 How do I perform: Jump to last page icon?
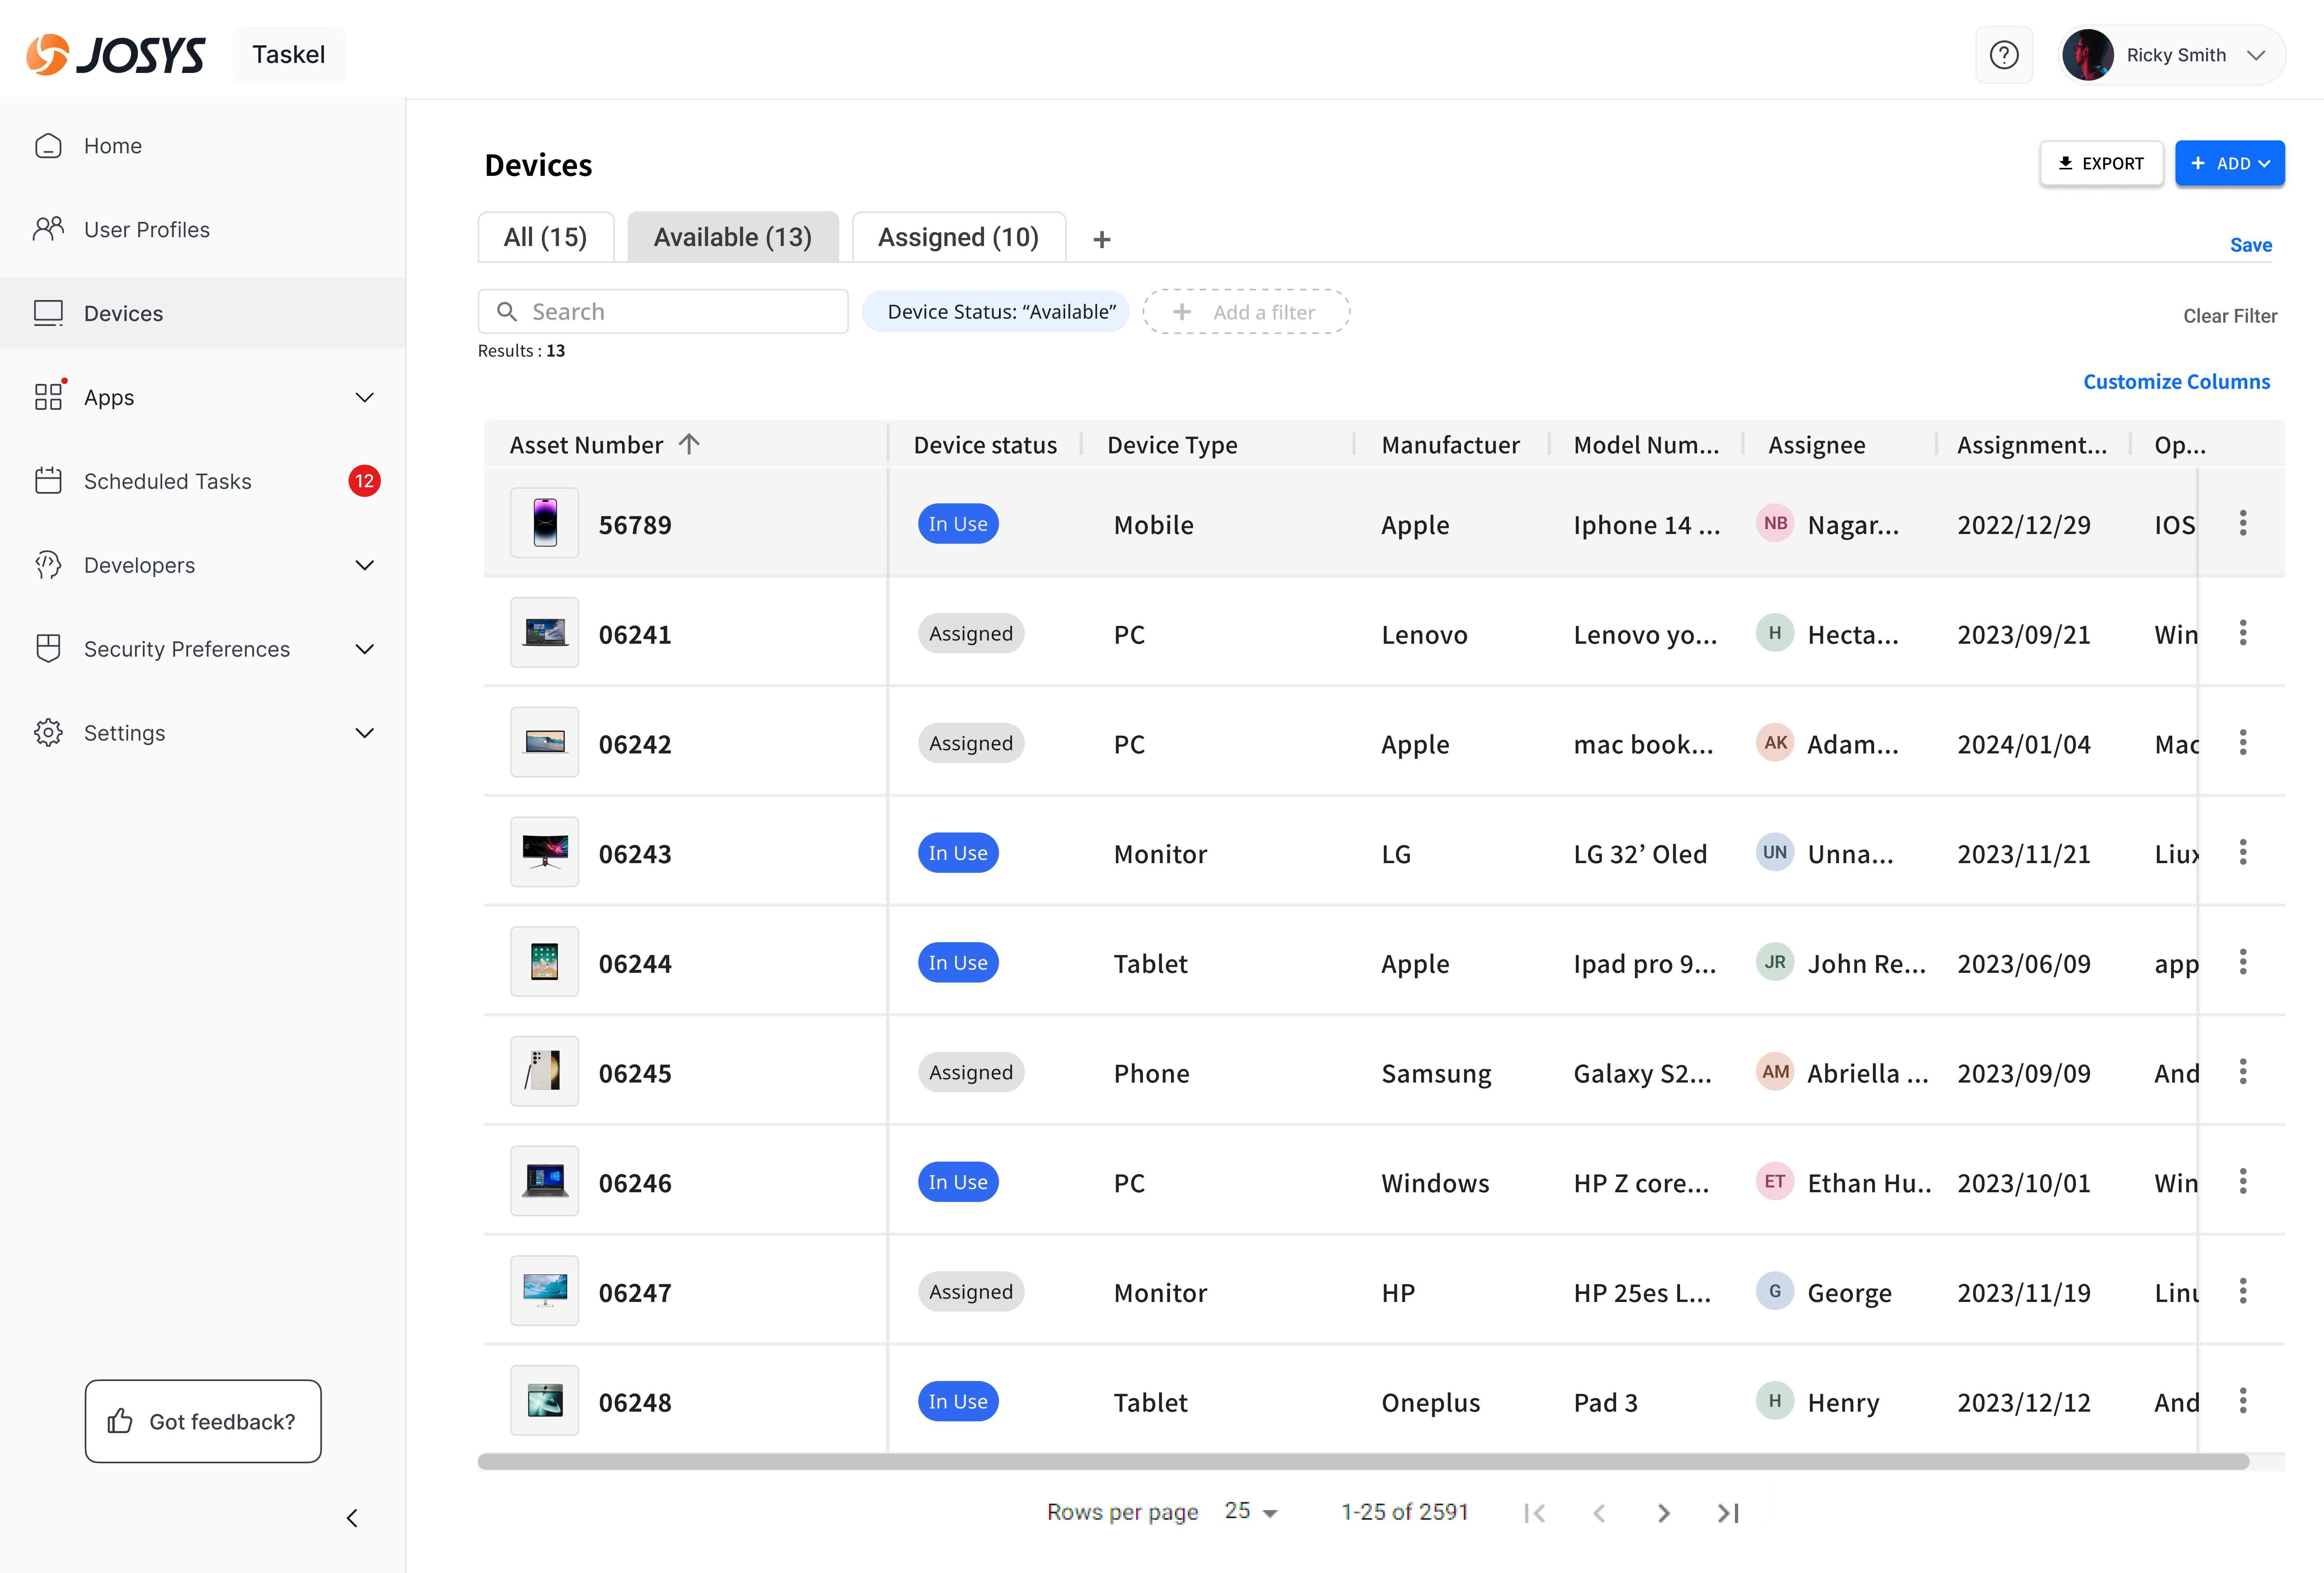1728,1513
